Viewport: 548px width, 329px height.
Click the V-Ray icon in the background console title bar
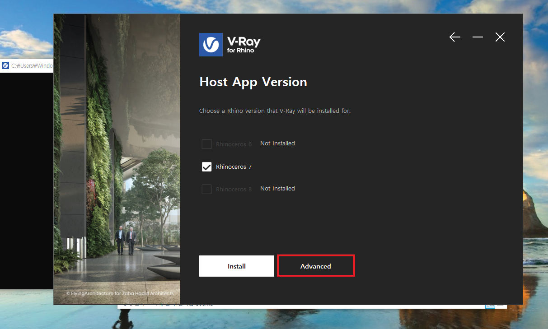coord(5,65)
